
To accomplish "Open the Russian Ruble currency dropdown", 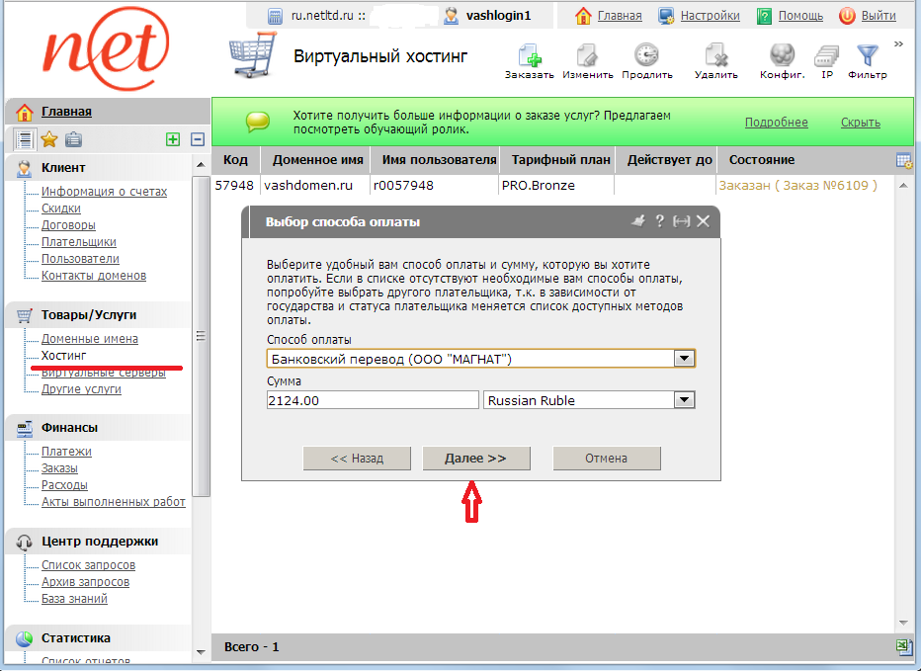I will click(x=684, y=400).
